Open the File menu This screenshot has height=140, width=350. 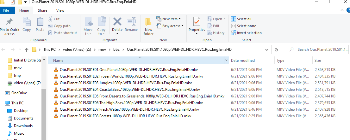[x=6, y=10]
